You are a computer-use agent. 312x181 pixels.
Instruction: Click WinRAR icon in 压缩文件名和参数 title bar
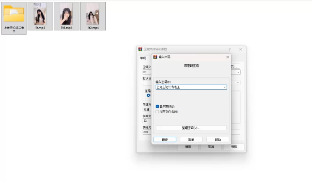pyautogui.click(x=140, y=49)
